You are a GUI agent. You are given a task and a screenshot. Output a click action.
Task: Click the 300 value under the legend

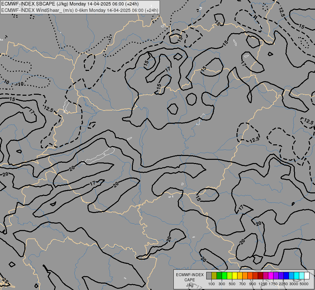222,284
